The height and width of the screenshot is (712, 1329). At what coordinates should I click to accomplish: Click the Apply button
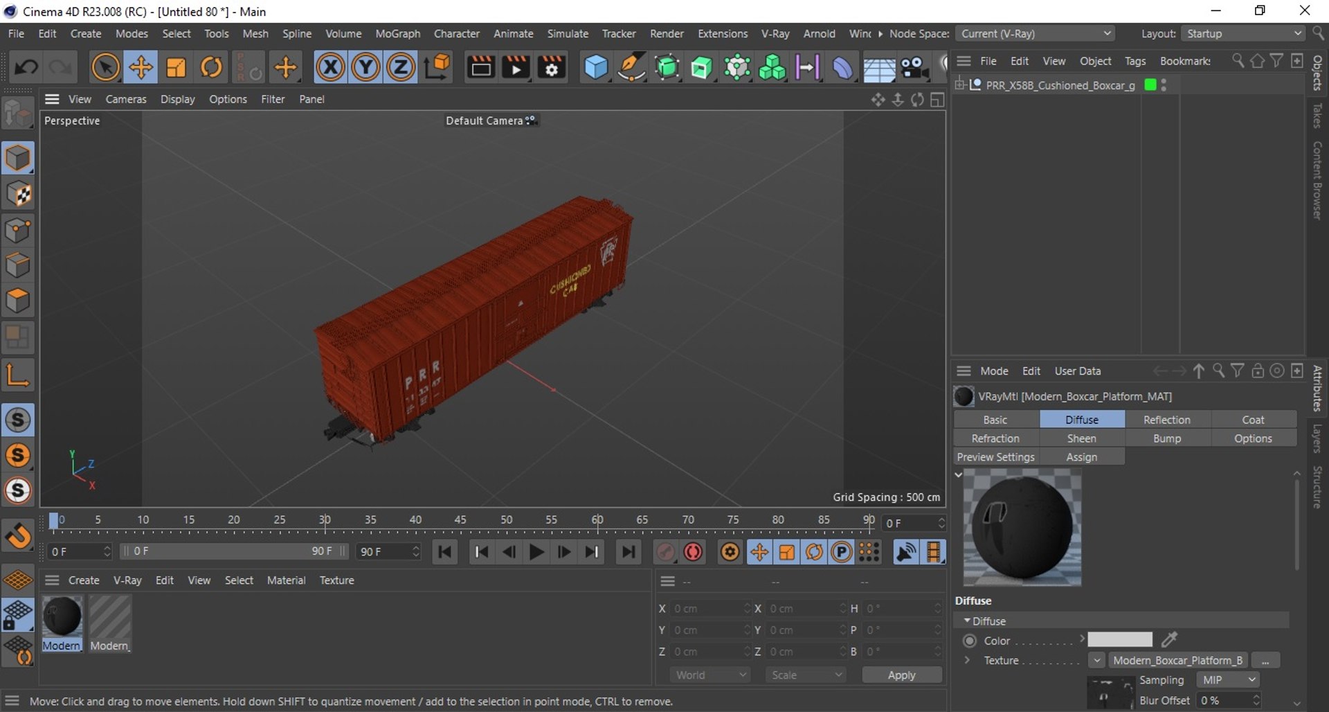pos(901,675)
